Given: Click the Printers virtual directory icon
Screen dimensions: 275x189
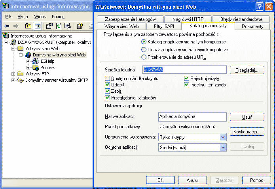Looking at the screenshot, I should click(36, 67).
